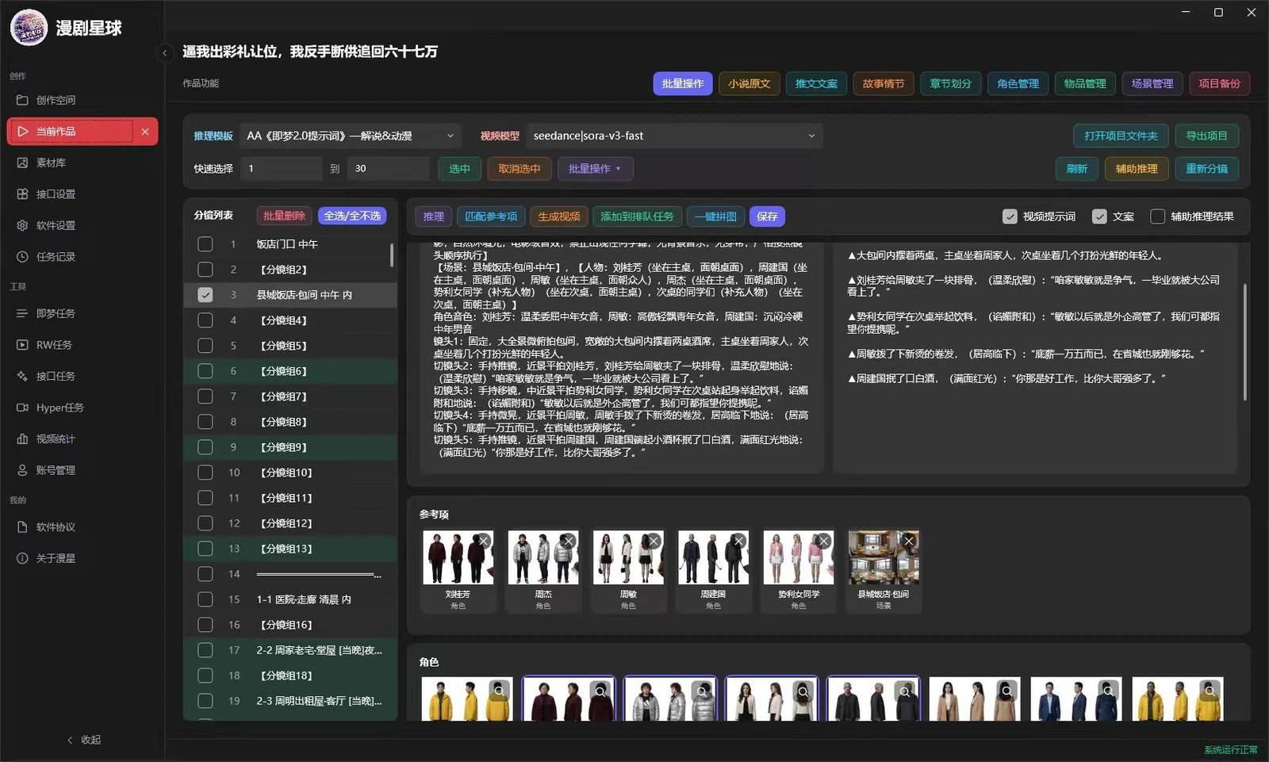Switch to 故事情节 tab

(x=884, y=83)
